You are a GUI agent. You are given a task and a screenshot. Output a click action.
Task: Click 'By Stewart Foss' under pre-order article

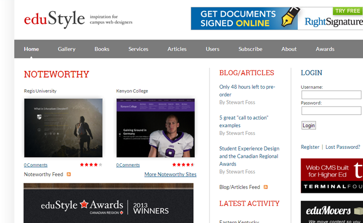tap(237, 103)
